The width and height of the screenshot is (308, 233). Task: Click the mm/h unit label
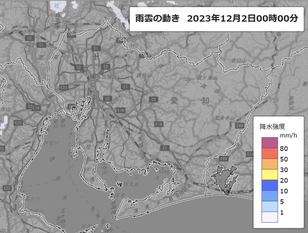click(x=288, y=135)
